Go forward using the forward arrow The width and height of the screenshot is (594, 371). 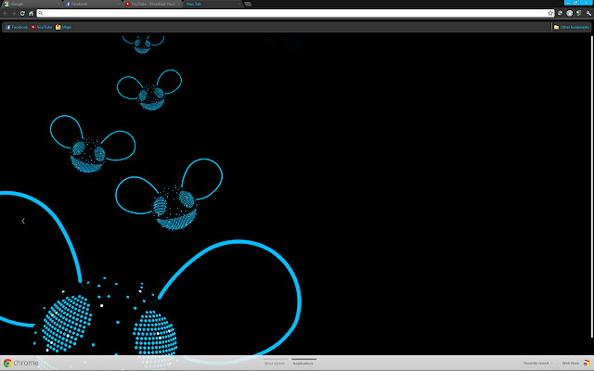(14, 13)
